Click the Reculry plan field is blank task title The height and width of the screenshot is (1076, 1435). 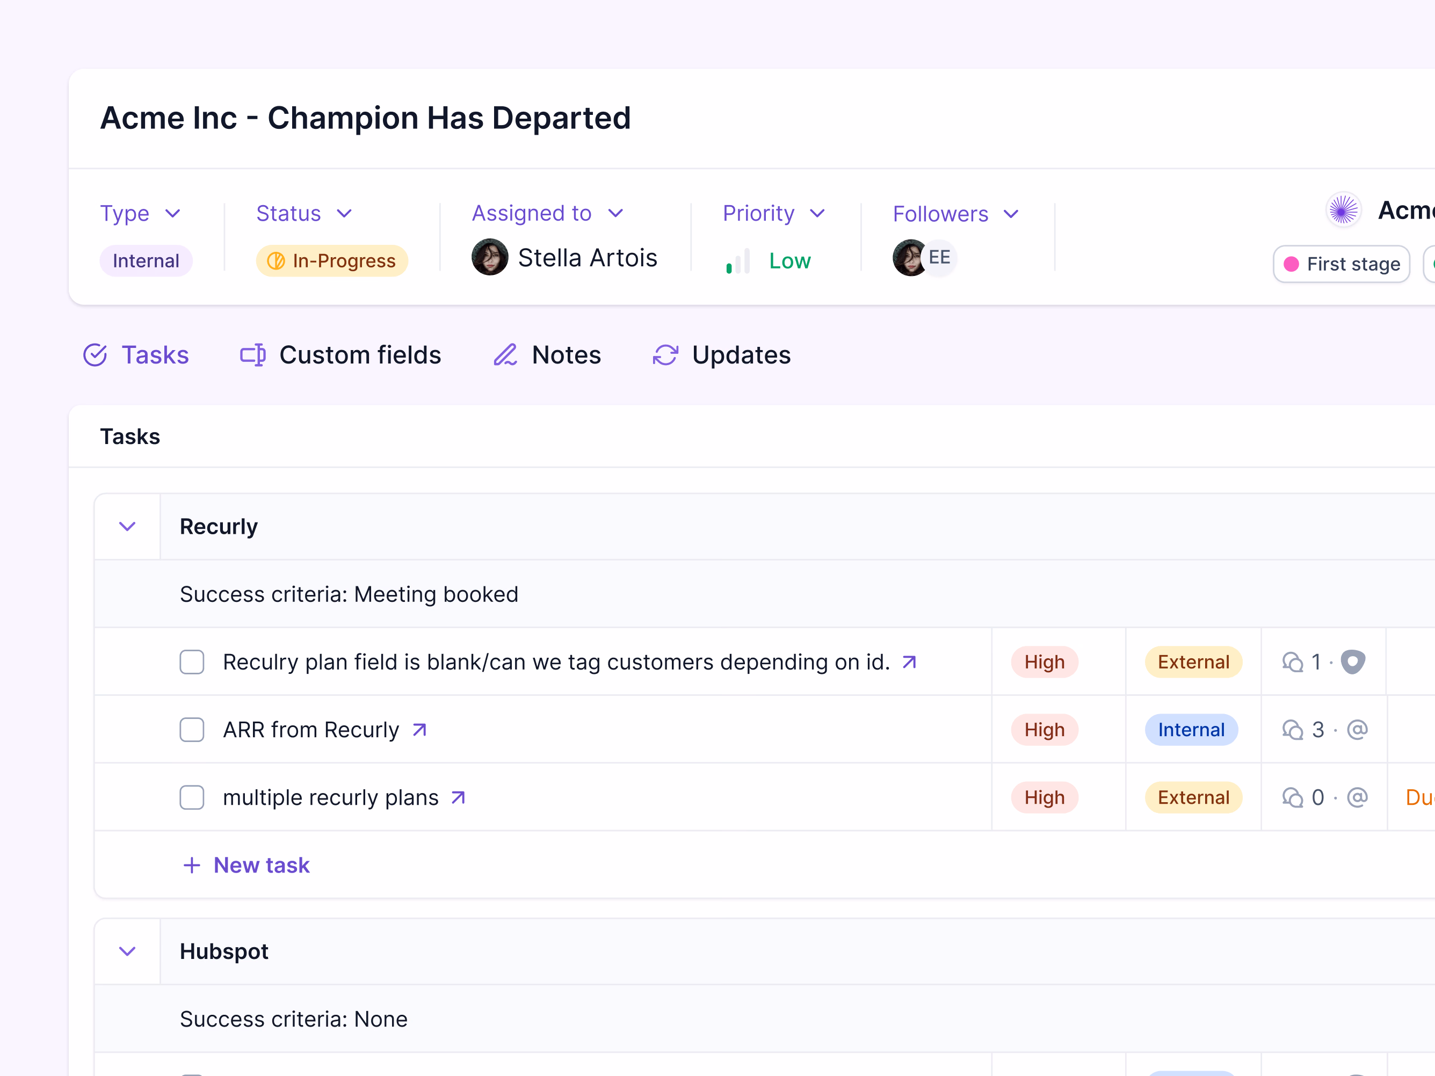pos(556,661)
